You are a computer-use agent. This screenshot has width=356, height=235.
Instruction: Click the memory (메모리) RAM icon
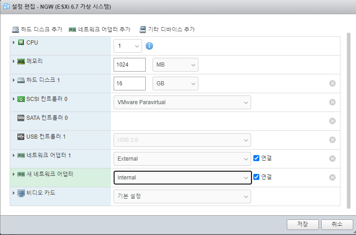[21, 62]
